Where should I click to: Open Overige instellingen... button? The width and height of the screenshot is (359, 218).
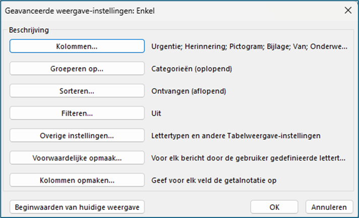[77, 136]
